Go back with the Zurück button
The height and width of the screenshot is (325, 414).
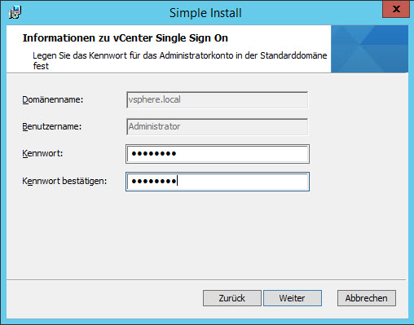tap(232, 298)
